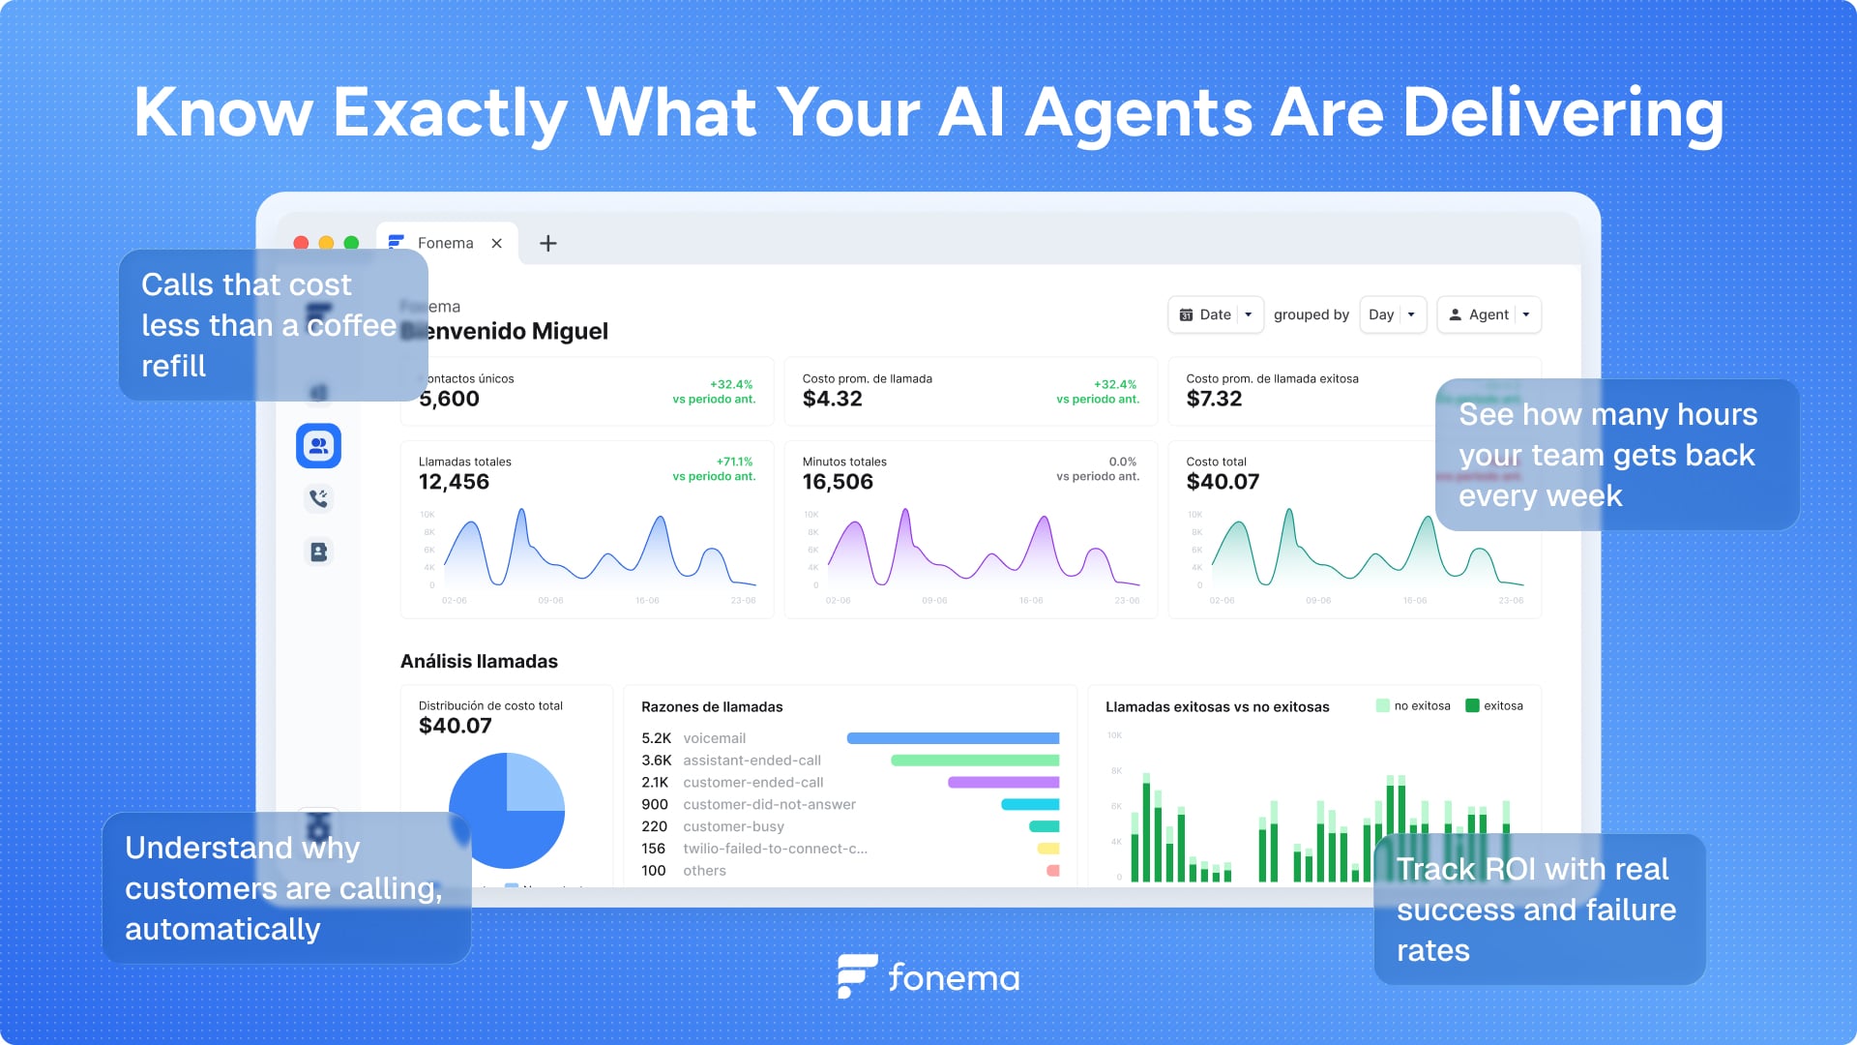Click the Llamadas totales card value
The image size is (1857, 1045).
point(454,482)
